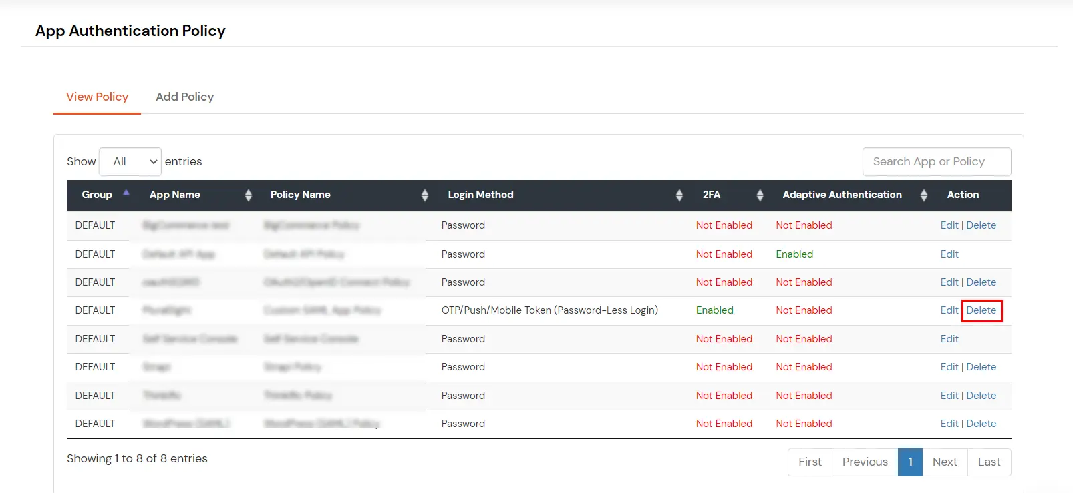Sort by Adaptive Authentication column arrows
This screenshot has height=493, width=1073.
tap(924, 195)
